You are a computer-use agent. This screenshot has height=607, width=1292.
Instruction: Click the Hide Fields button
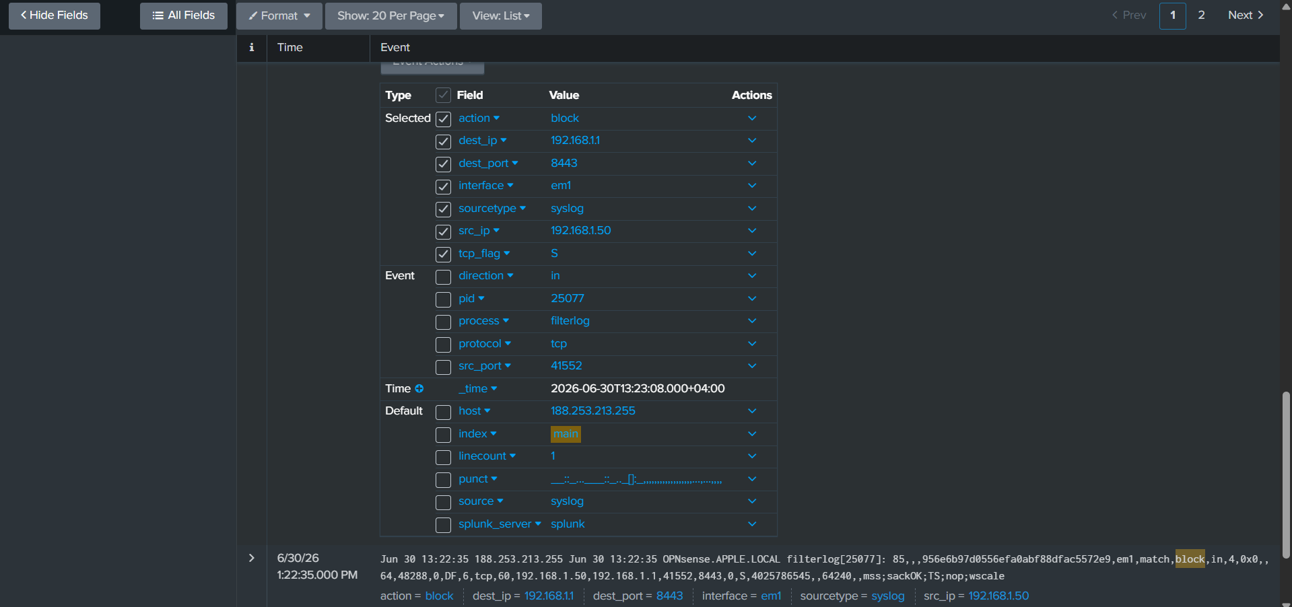click(x=55, y=15)
